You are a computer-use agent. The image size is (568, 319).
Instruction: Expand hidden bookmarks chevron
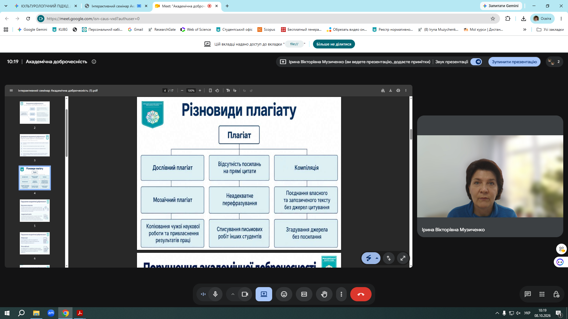(x=525, y=30)
